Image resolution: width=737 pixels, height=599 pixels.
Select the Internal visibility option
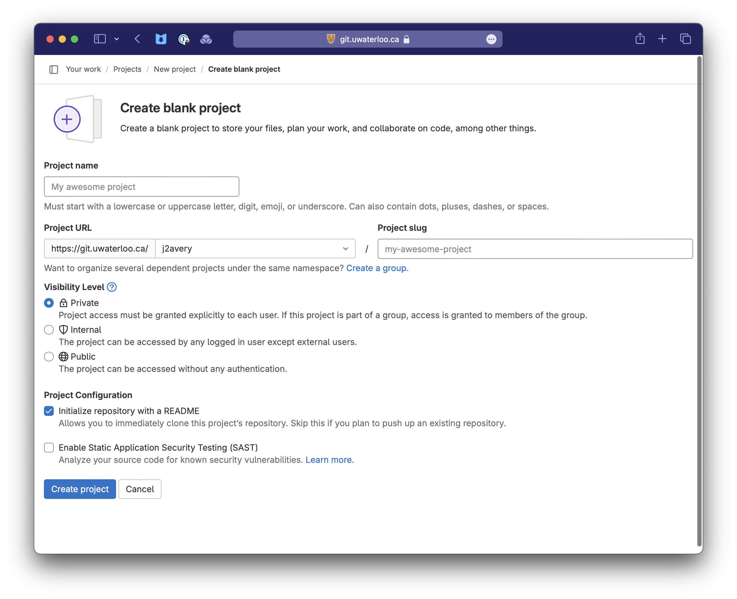tap(49, 329)
